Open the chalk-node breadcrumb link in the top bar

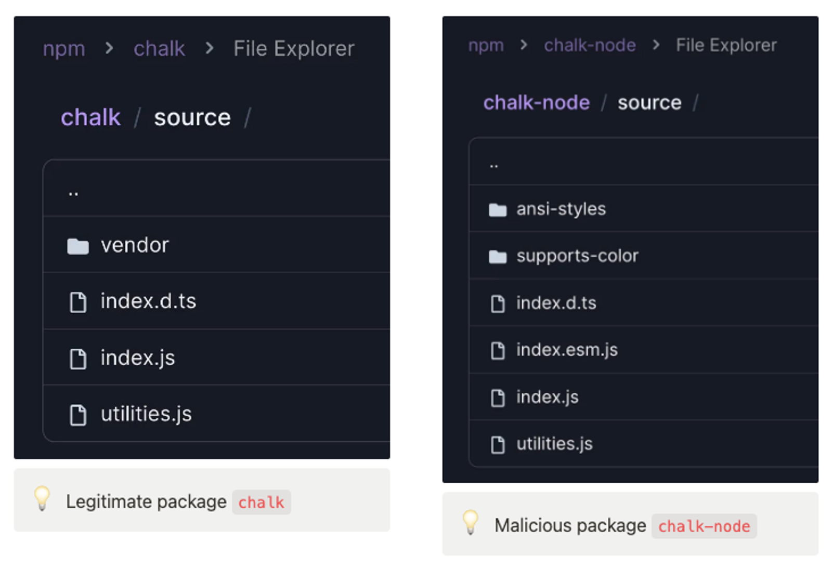click(x=590, y=45)
